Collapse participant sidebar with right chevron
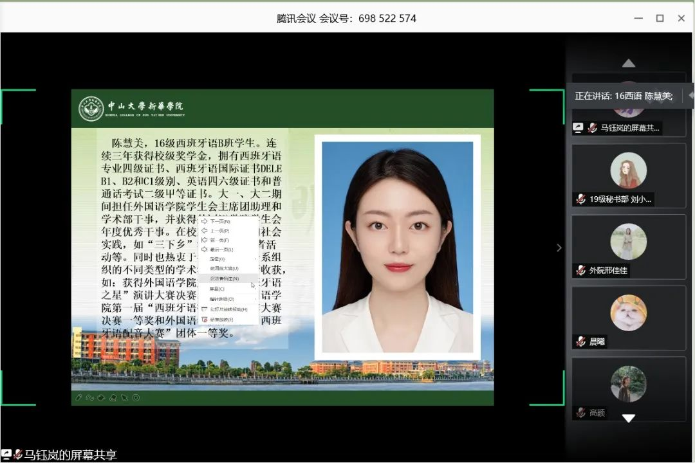695x463 pixels. tap(559, 248)
